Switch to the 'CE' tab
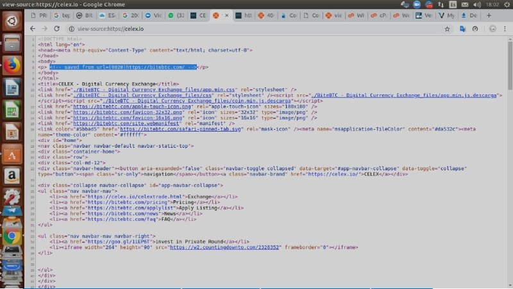Image resolution: width=513 pixels, height=289 pixels. coord(199,15)
